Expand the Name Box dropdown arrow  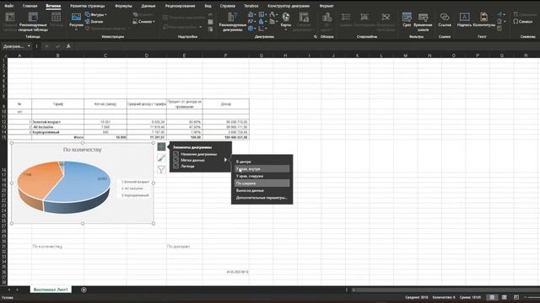click(x=29, y=46)
